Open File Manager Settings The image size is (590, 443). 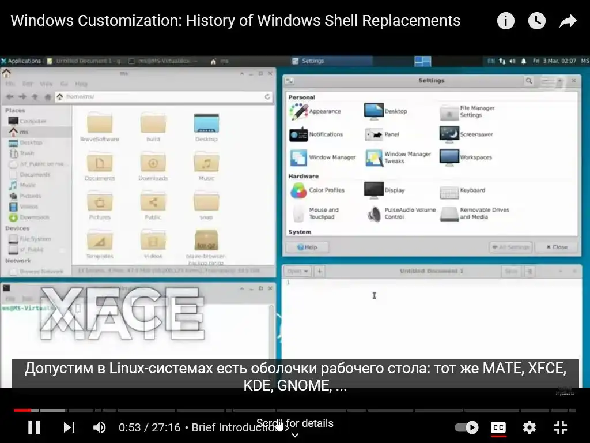pyautogui.click(x=467, y=111)
